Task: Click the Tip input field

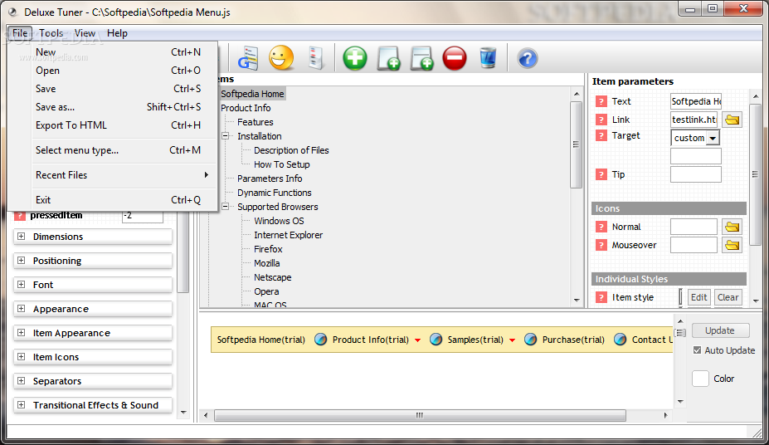Action: 695,174
